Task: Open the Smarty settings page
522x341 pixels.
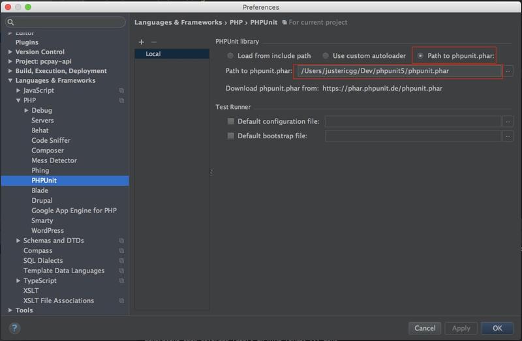Action: click(42, 220)
